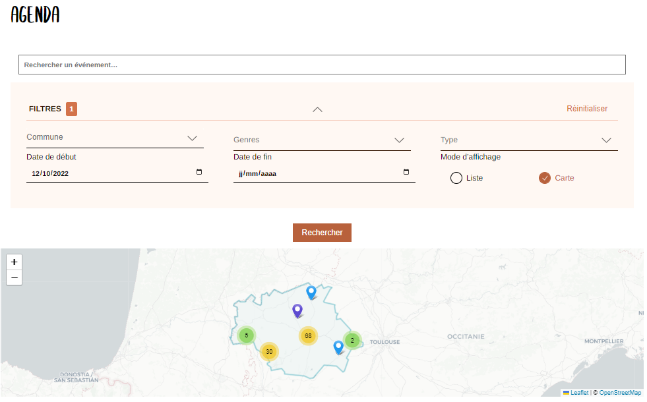Open the yellow cluster of 68 events

[x=308, y=335]
